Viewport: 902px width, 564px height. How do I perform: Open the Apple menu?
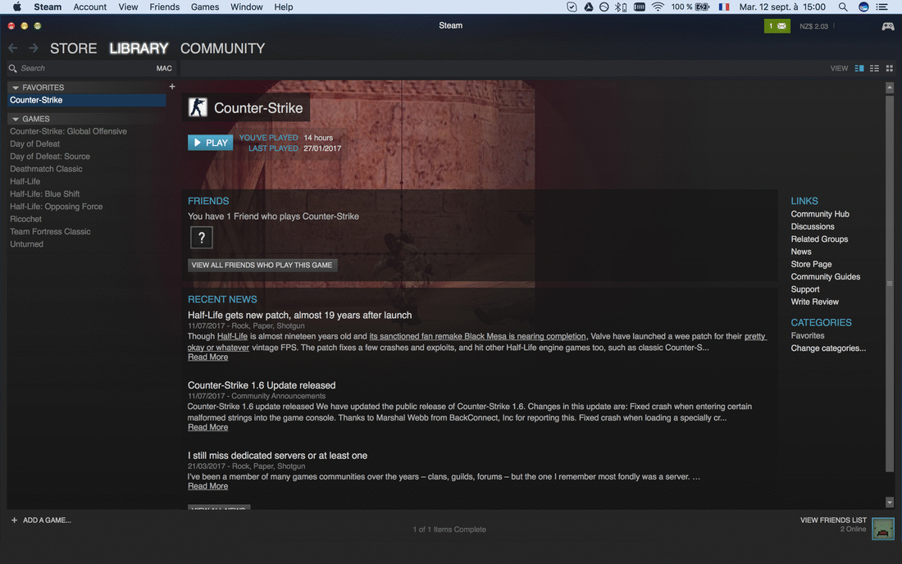click(x=16, y=7)
